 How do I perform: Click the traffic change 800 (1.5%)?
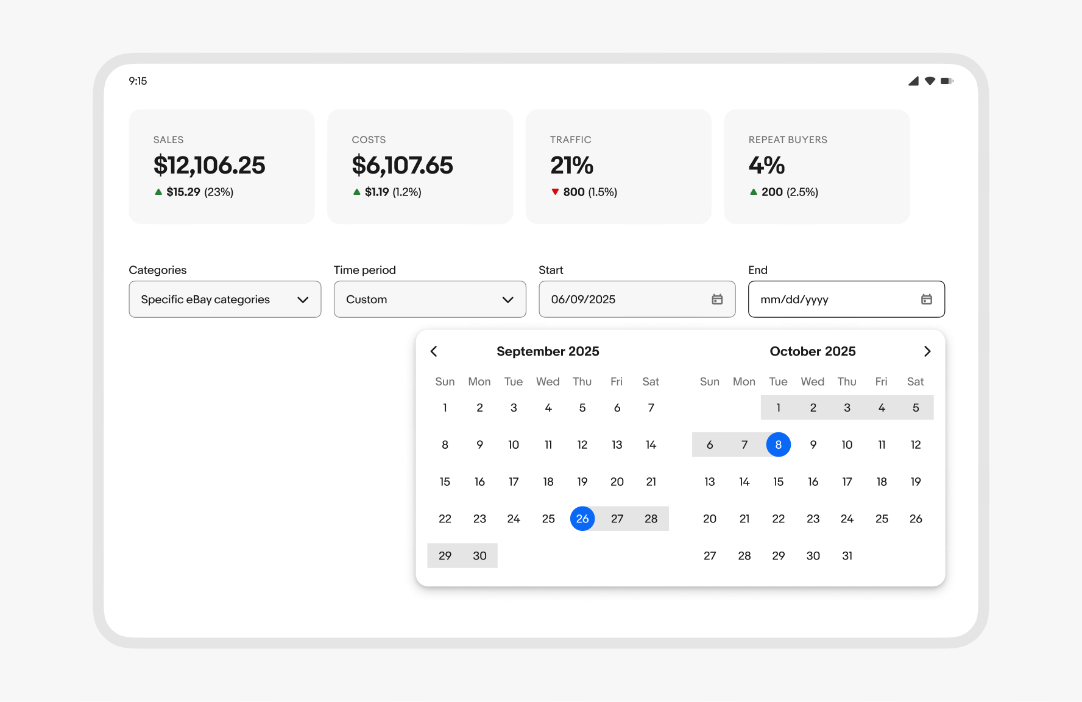click(x=584, y=192)
